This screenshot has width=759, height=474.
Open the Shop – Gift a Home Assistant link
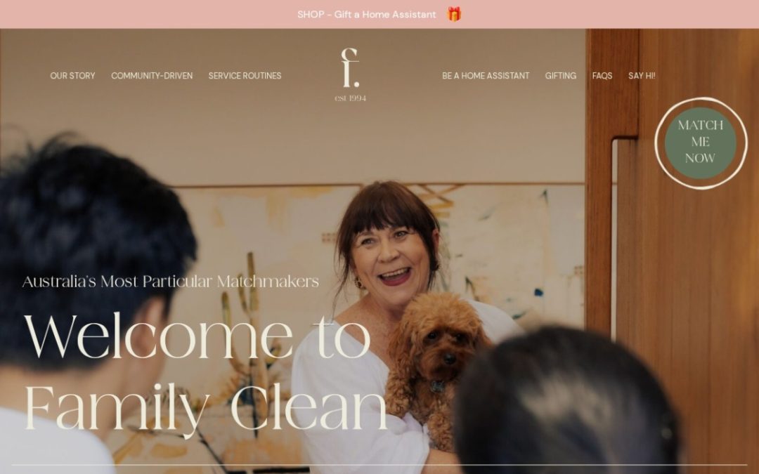[366, 15]
